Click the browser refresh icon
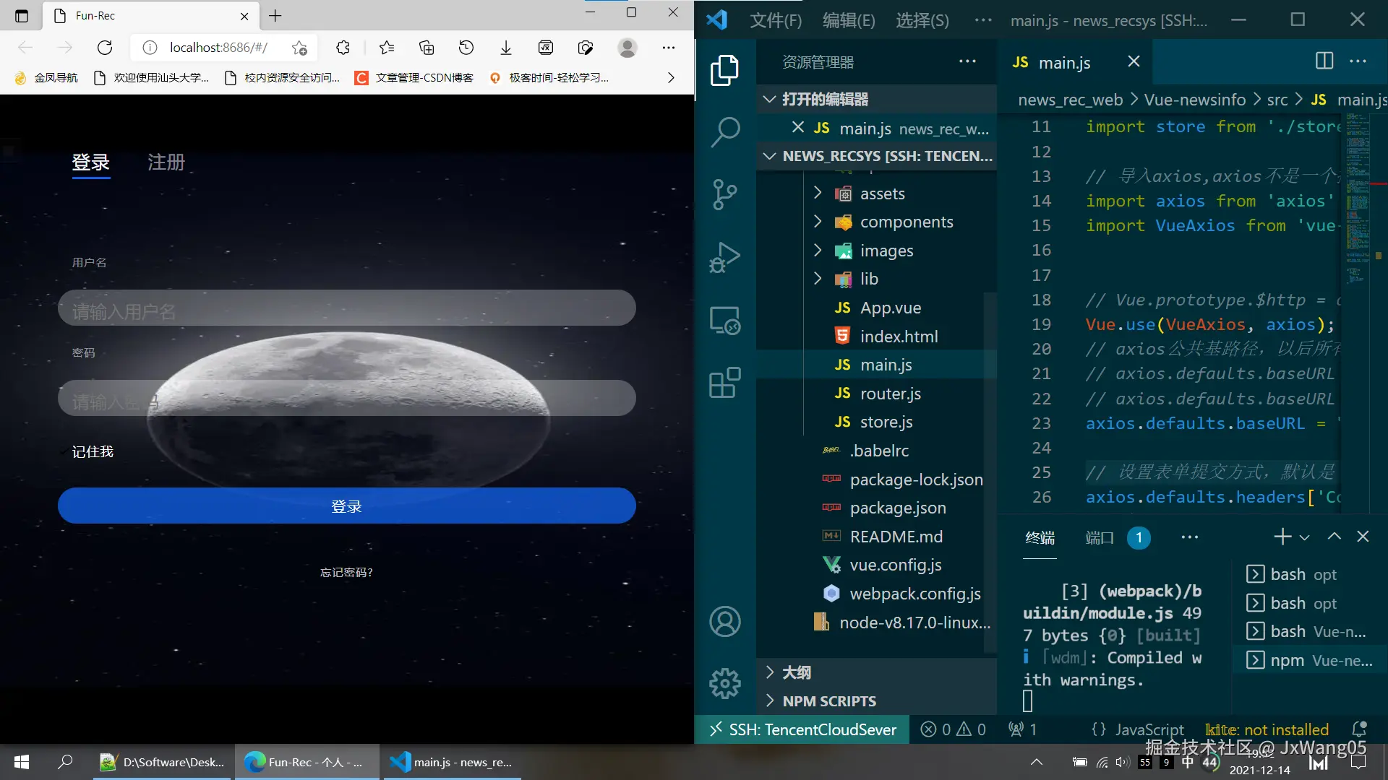 click(105, 48)
